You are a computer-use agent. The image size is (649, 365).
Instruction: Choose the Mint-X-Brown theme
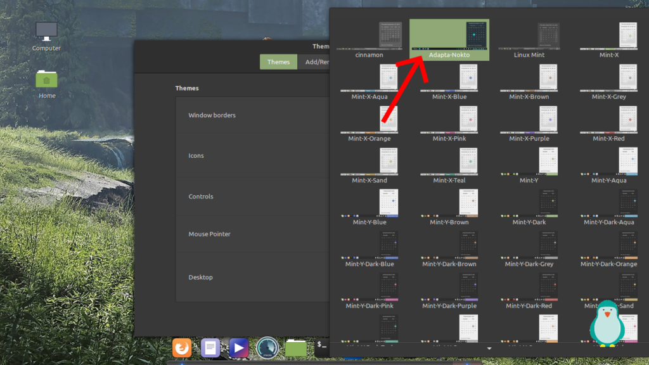529,82
